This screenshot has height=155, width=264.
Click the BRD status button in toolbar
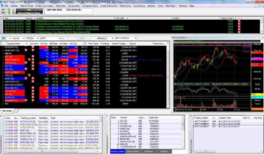pyautogui.click(x=3, y=13)
